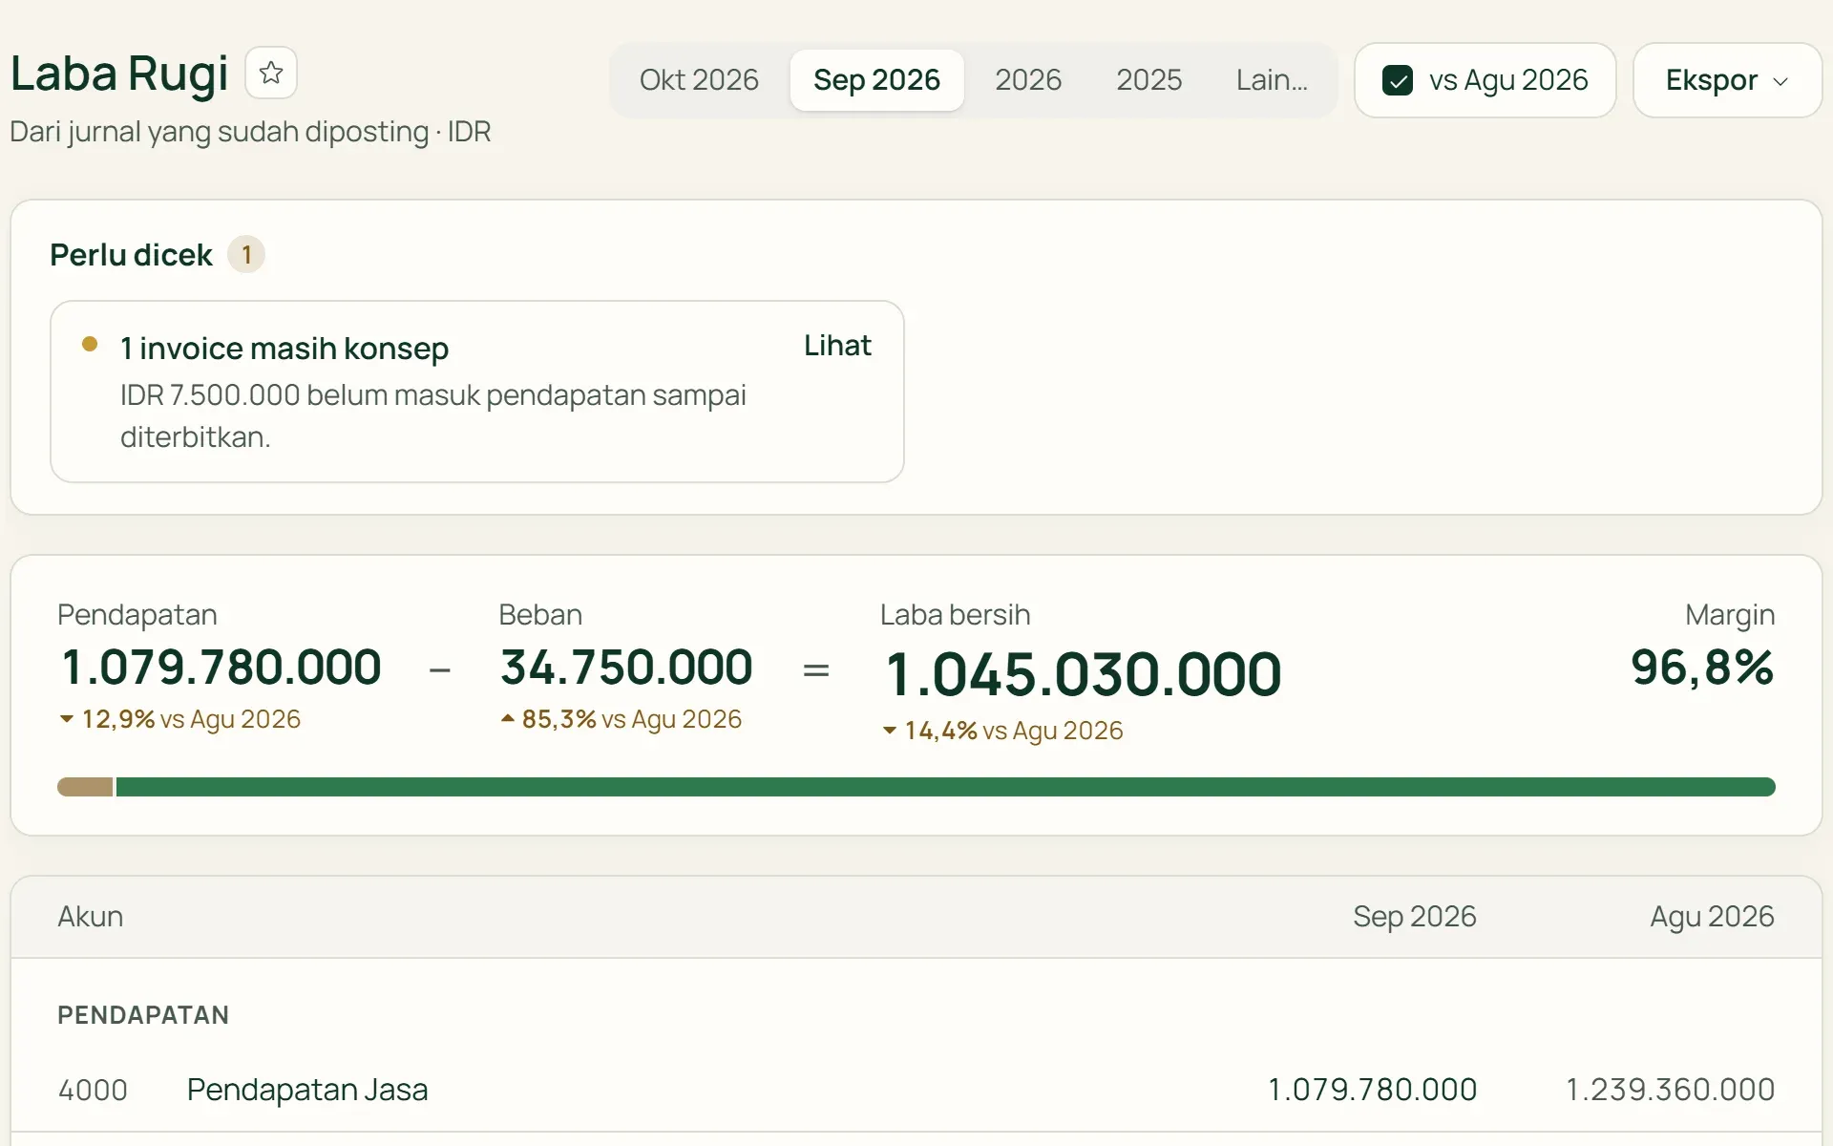This screenshot has width=1833, height=1146.
Task: Click the Perlu dicek count badge
Action: (x=246, y=255)
